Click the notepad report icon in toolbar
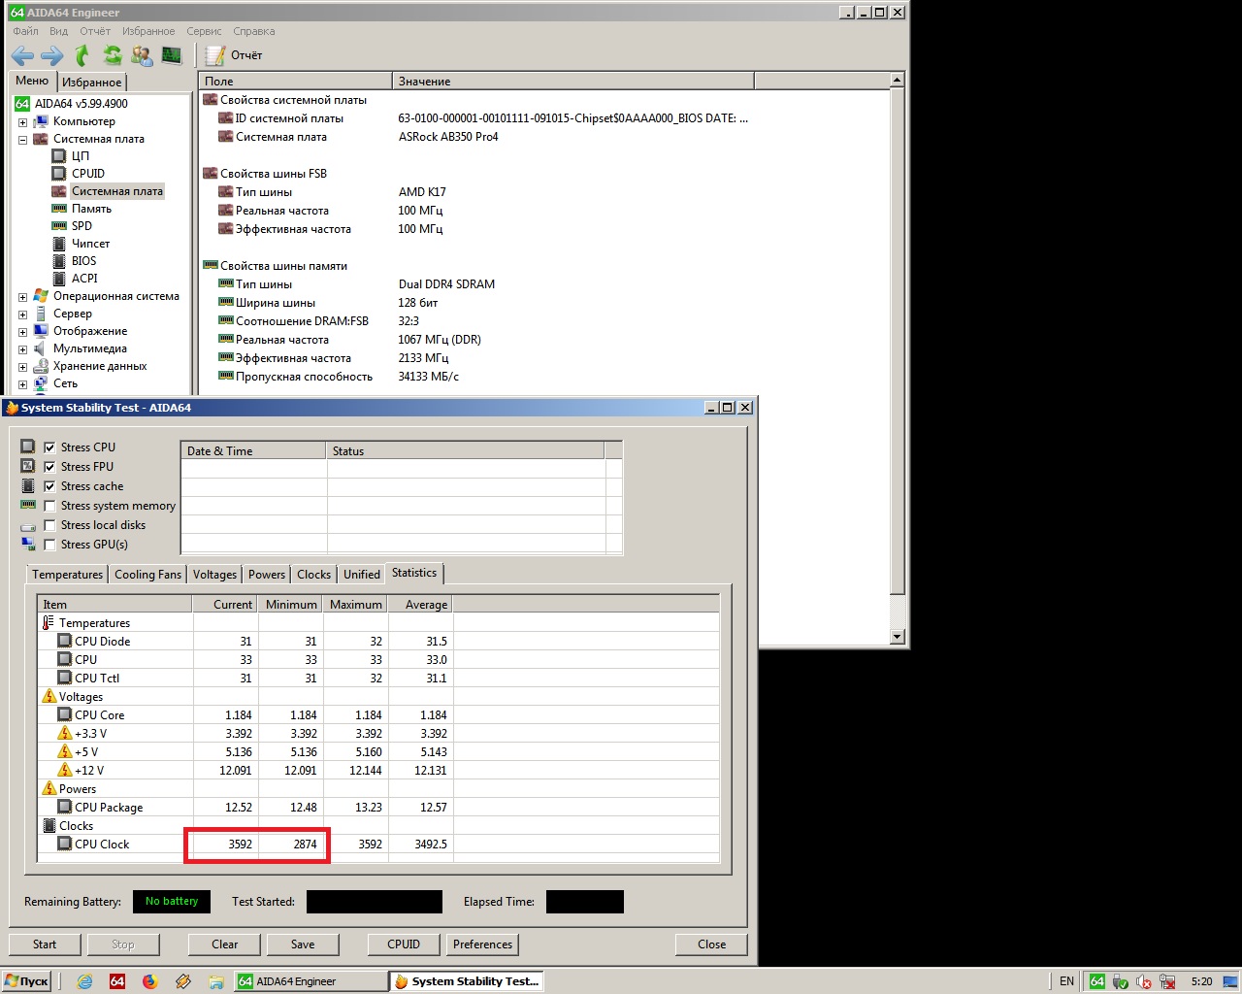The height and width of the screenshot is (994, 1242). click(x=215, y=55)
